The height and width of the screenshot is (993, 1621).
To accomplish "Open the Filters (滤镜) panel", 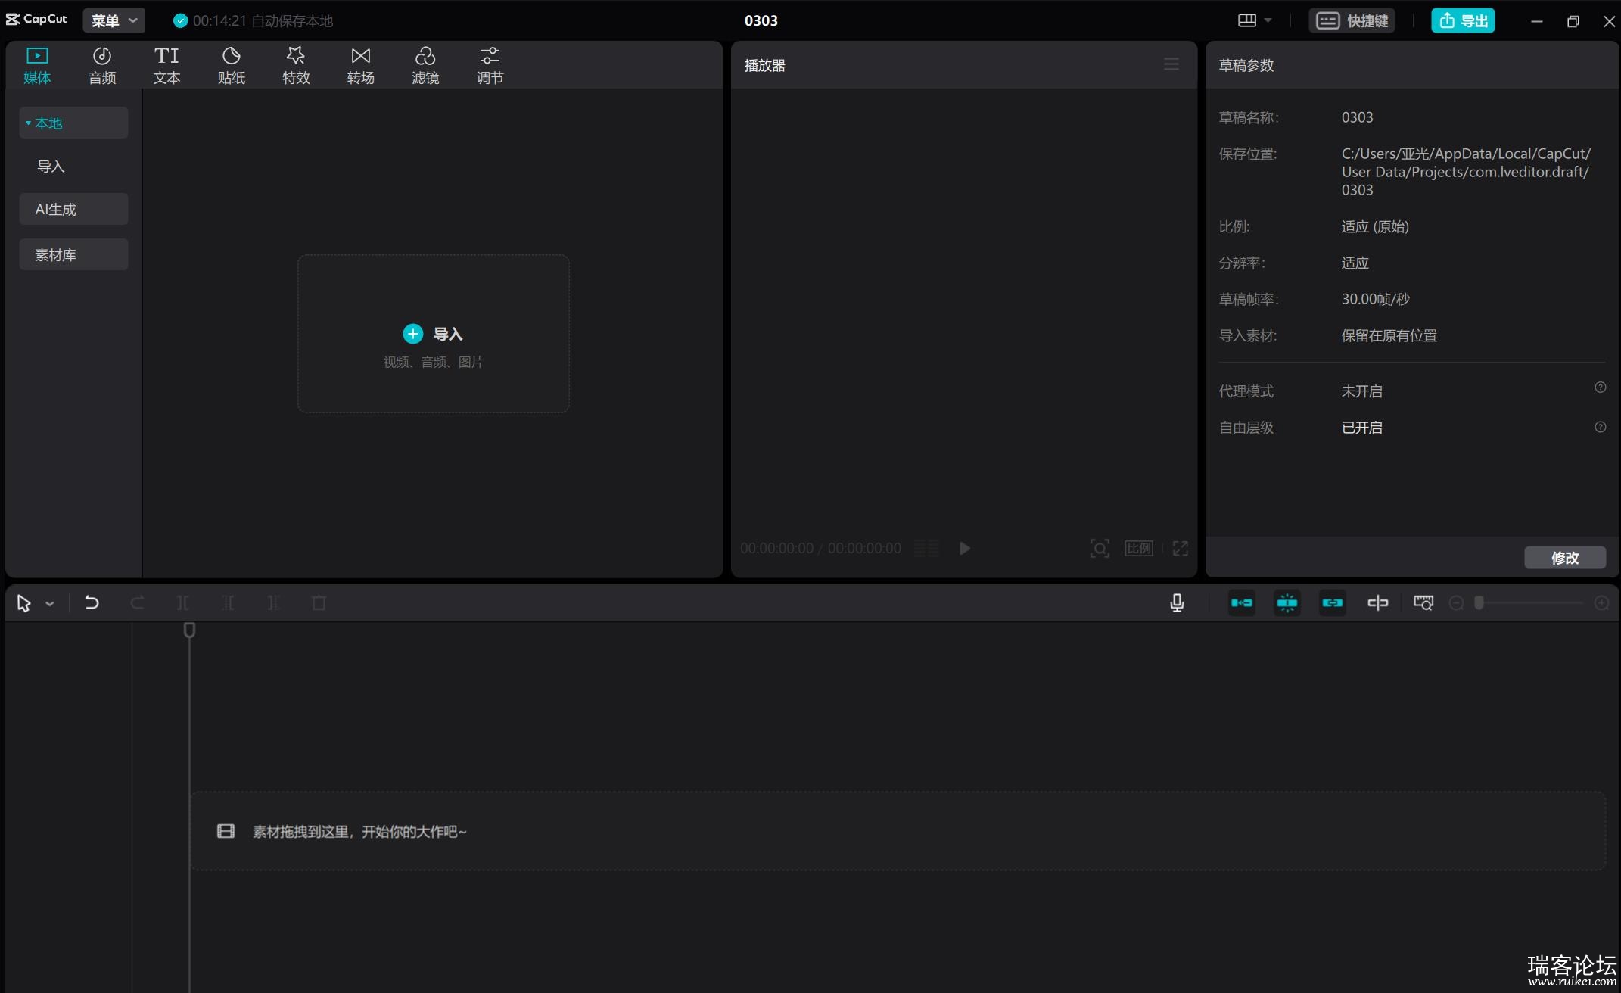I will pos(425,65).
